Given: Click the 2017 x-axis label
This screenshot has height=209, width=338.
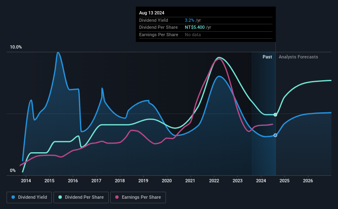Looking at the screenshot, I should 96,181.
